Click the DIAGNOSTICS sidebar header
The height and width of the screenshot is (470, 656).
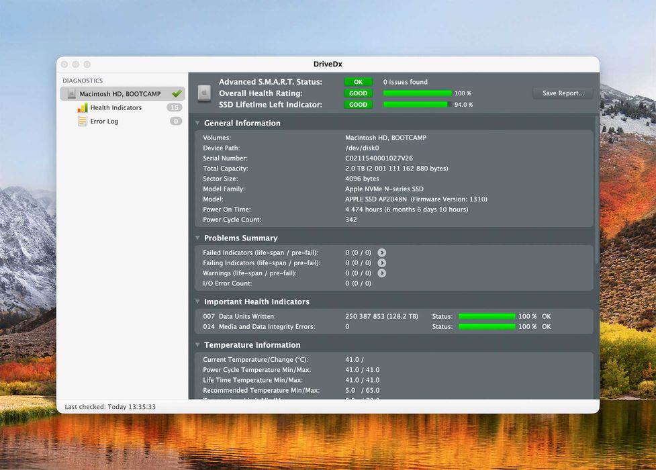(x=83, y=81)
